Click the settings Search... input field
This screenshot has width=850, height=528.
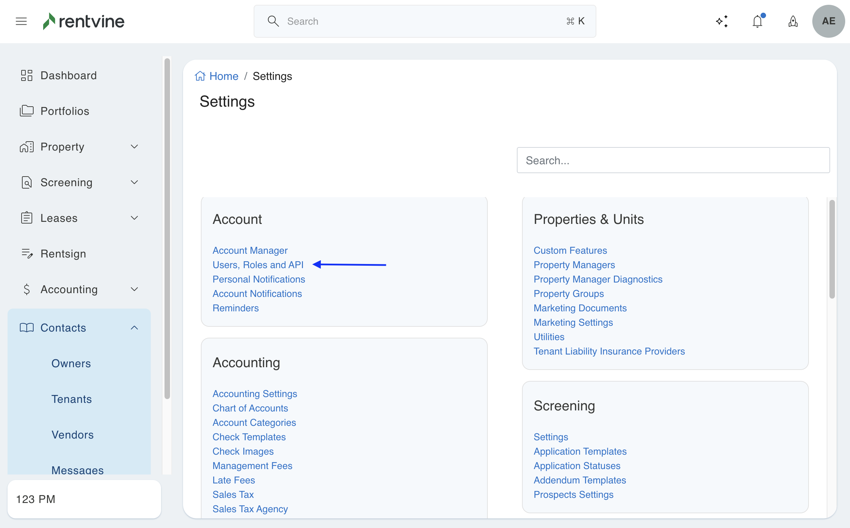[673, 160]
